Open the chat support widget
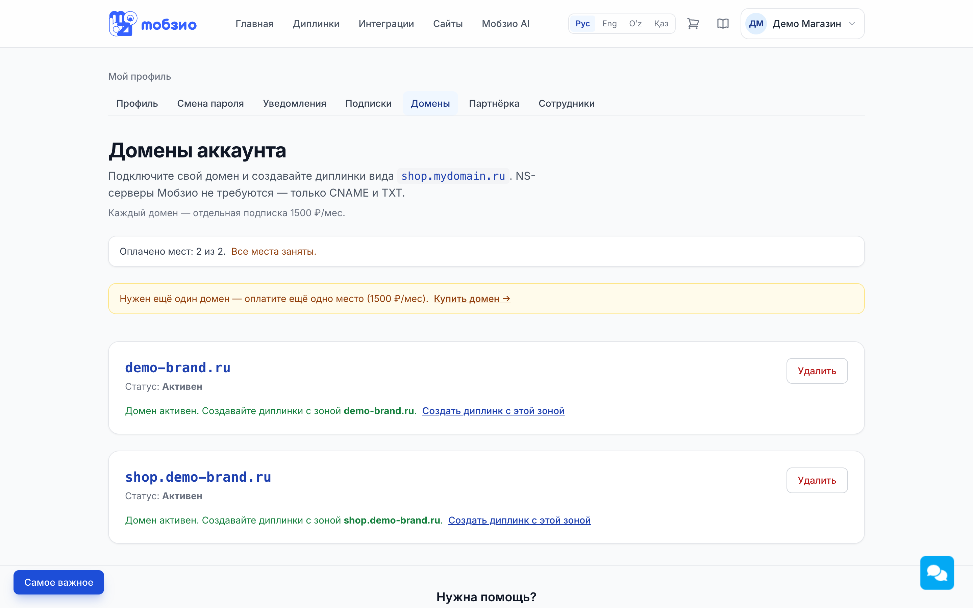The image size is (973, 608). (x=937, y=573)
